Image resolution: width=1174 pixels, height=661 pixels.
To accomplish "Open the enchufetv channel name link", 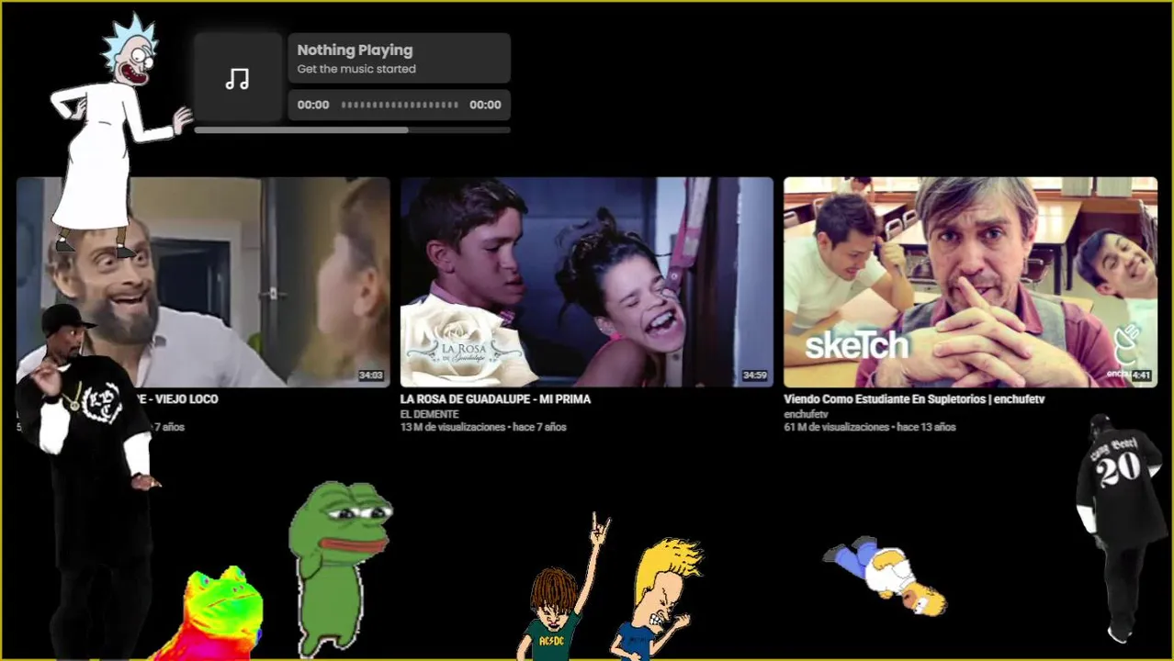I will click(806, 414).
